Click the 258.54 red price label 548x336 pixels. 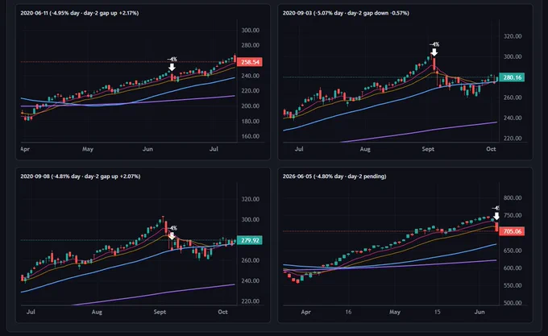(250, 62)
